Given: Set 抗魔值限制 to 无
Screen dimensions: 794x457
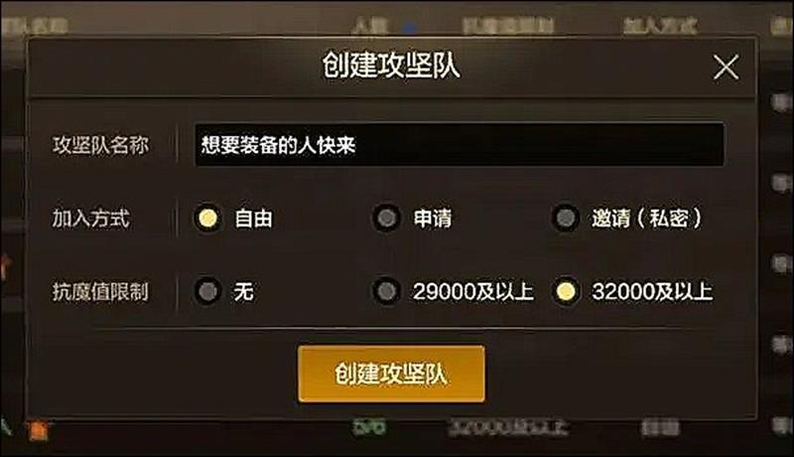Looking at the screenshot, I should (207, 291).
